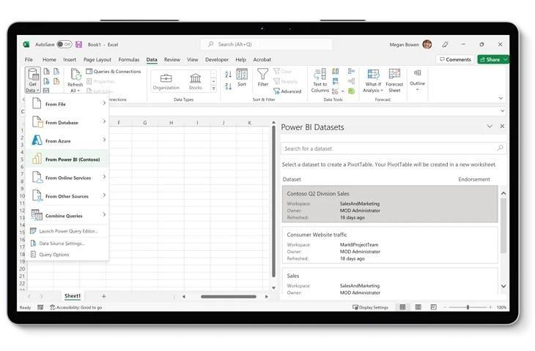This screenshot has width=535, height=351.
Task: Sort A to Z ascending
Action: point(228,74)
